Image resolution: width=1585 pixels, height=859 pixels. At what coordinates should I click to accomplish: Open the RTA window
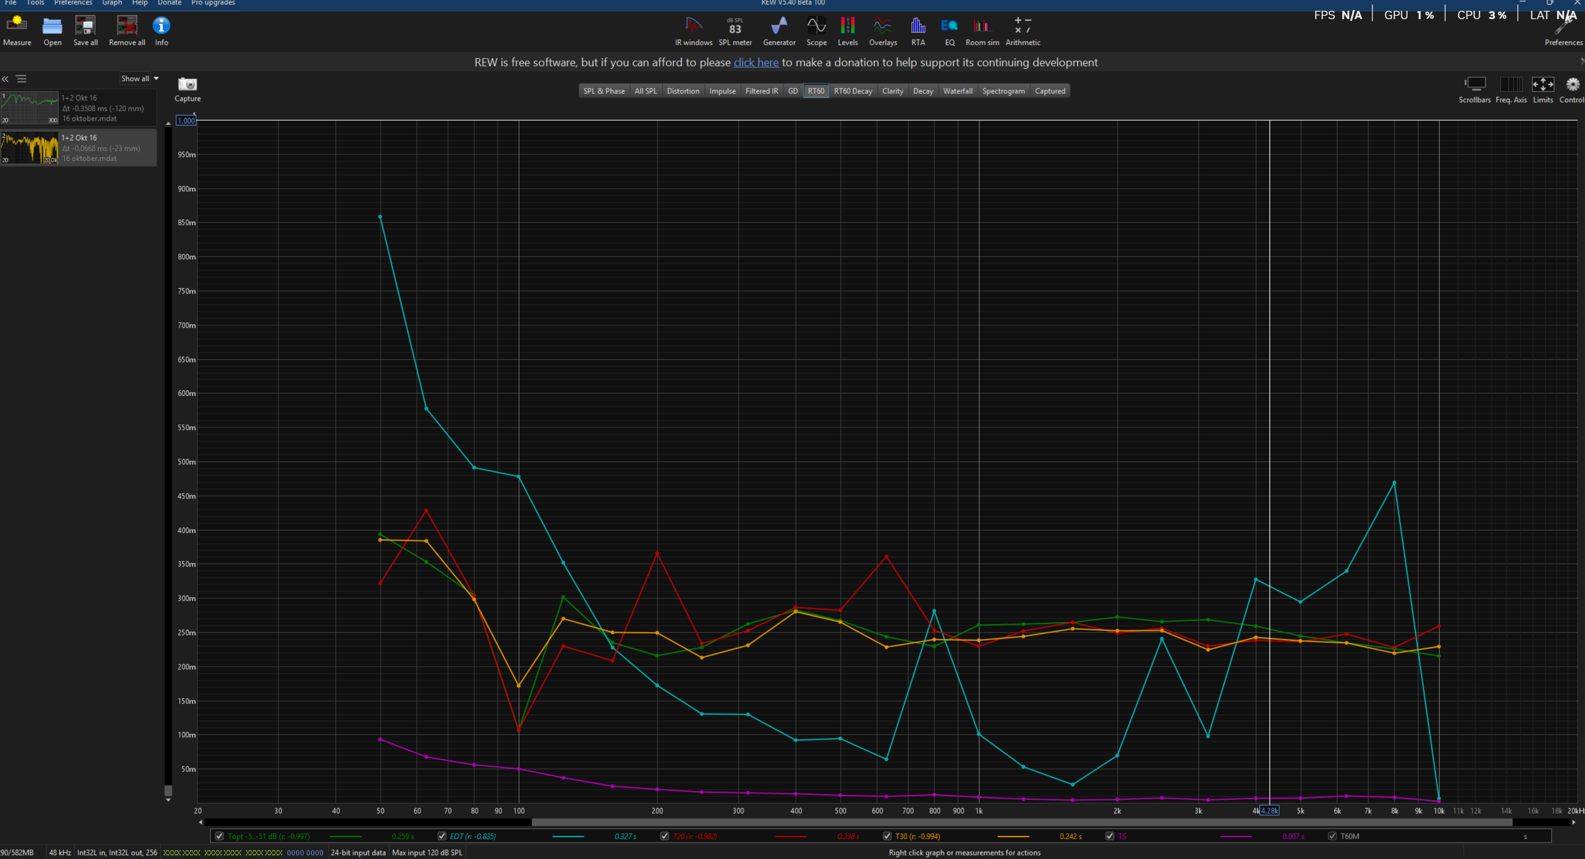(x=918, y=26)
